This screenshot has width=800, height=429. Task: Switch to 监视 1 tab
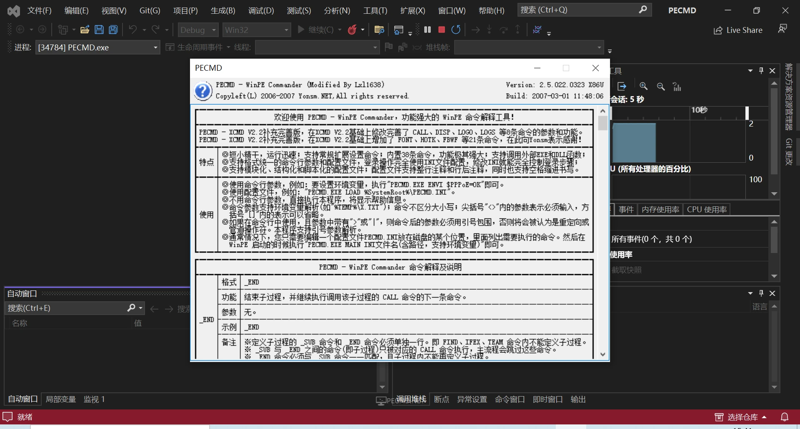(x=94, y=399)
